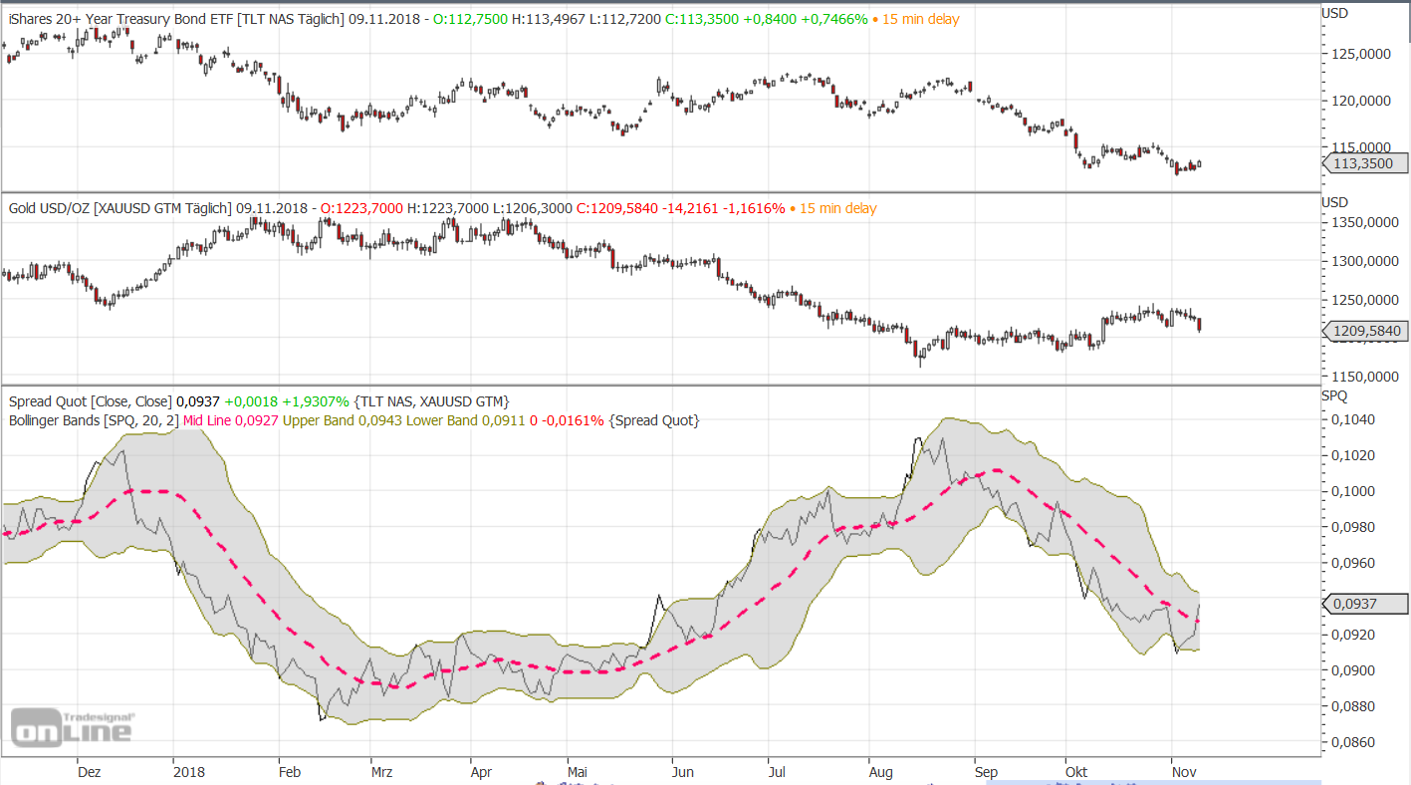Click the 0,1040 label on the spread axis
This screenshot has width=1411, height=785.
tap(1355, 419)
